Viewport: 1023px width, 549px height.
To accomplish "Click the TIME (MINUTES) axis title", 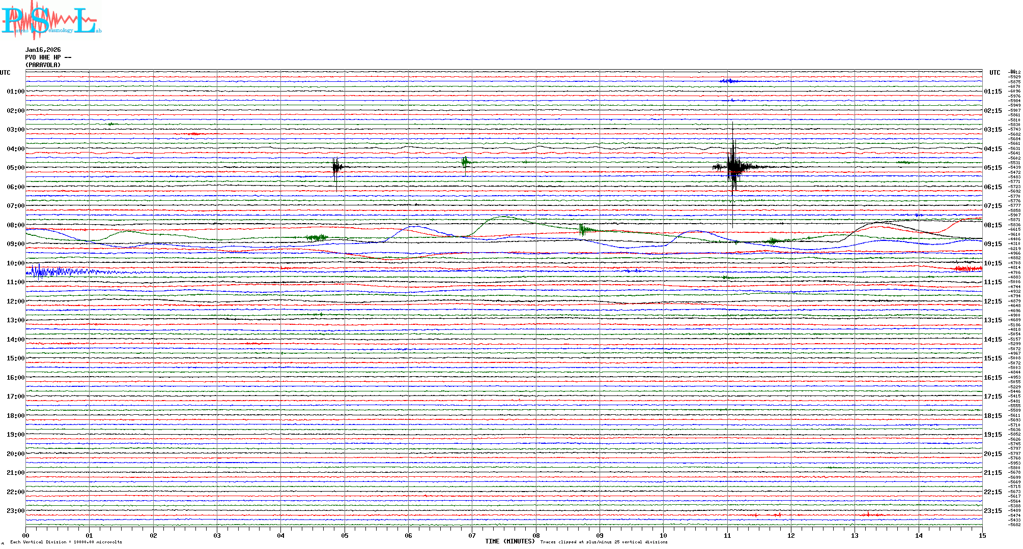I will pyautogui.click(x=509, y=541).
